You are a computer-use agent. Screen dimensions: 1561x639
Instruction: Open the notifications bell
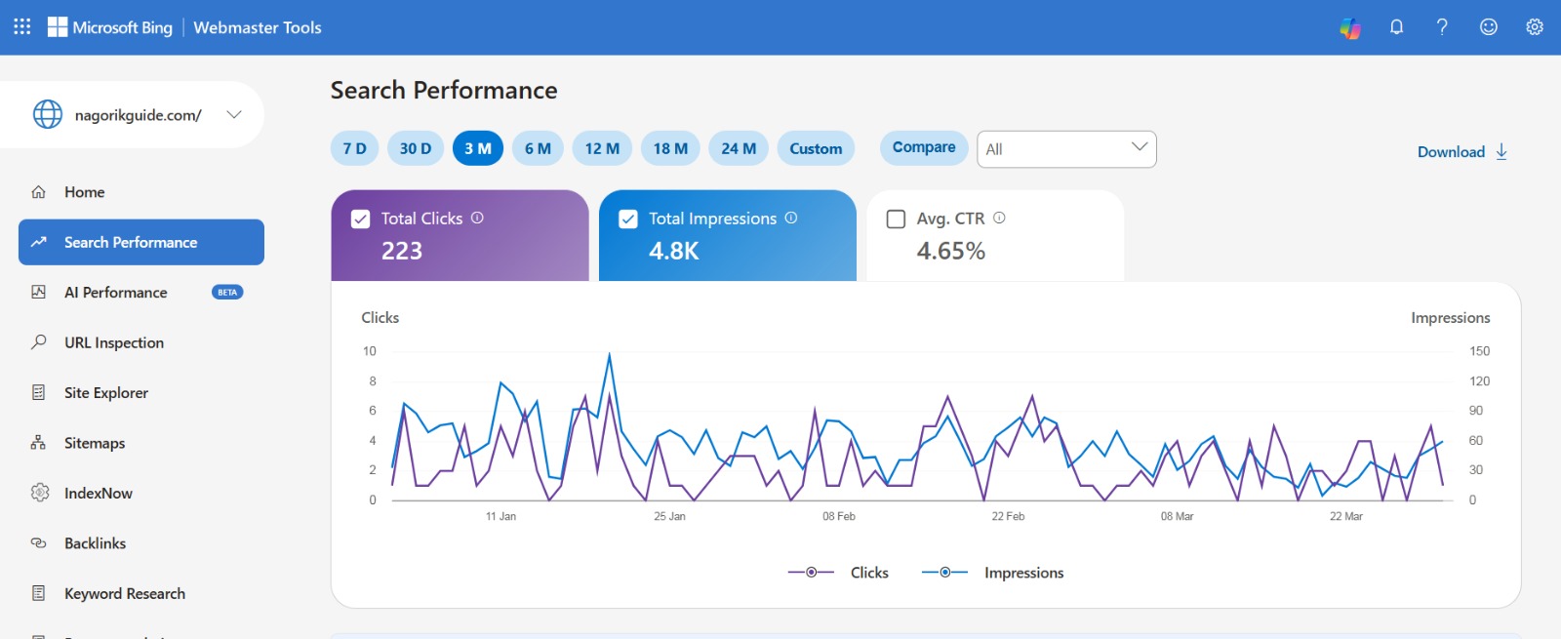(x=1396, y=27)
